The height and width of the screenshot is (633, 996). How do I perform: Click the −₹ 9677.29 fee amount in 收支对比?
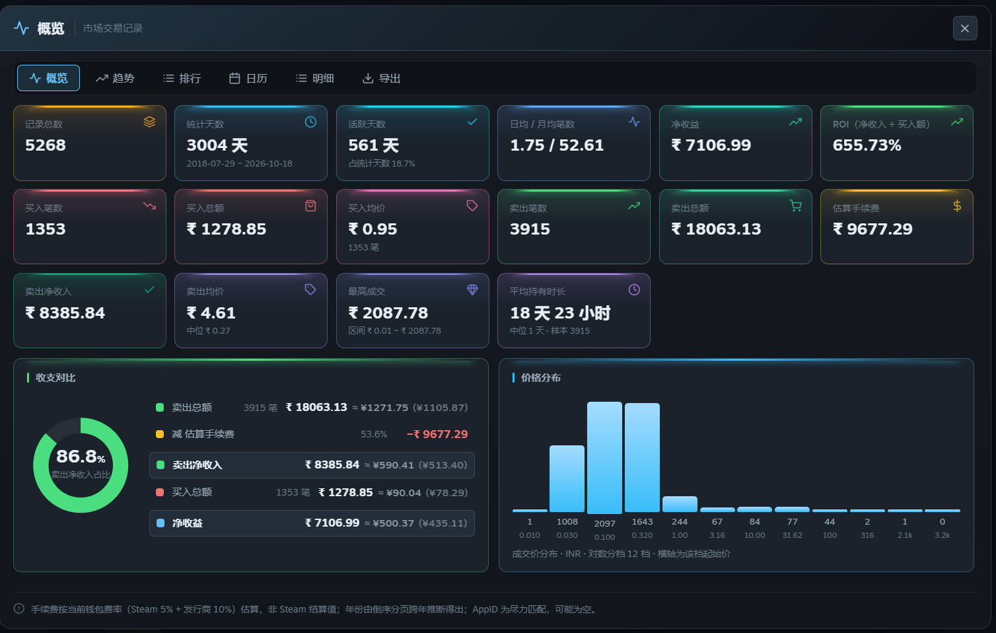[437, 434]
